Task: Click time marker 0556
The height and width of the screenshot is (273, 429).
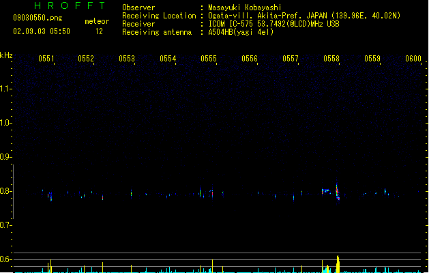Action: [x=250, y=59]
